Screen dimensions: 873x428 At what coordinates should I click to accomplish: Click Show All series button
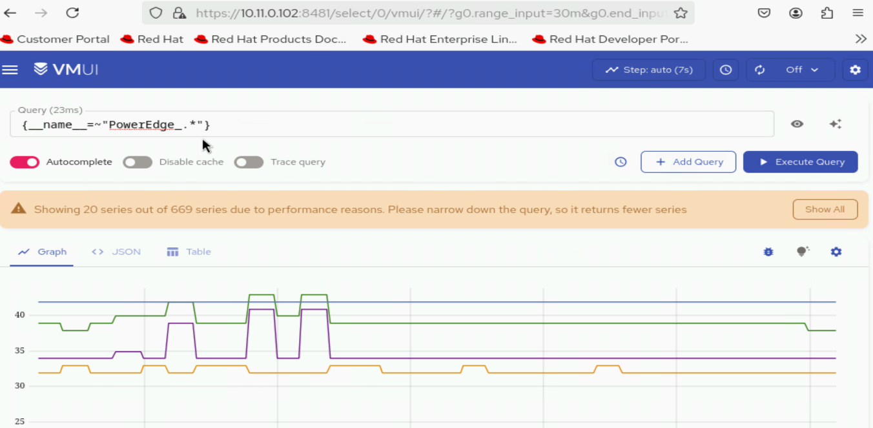point(825,209)
